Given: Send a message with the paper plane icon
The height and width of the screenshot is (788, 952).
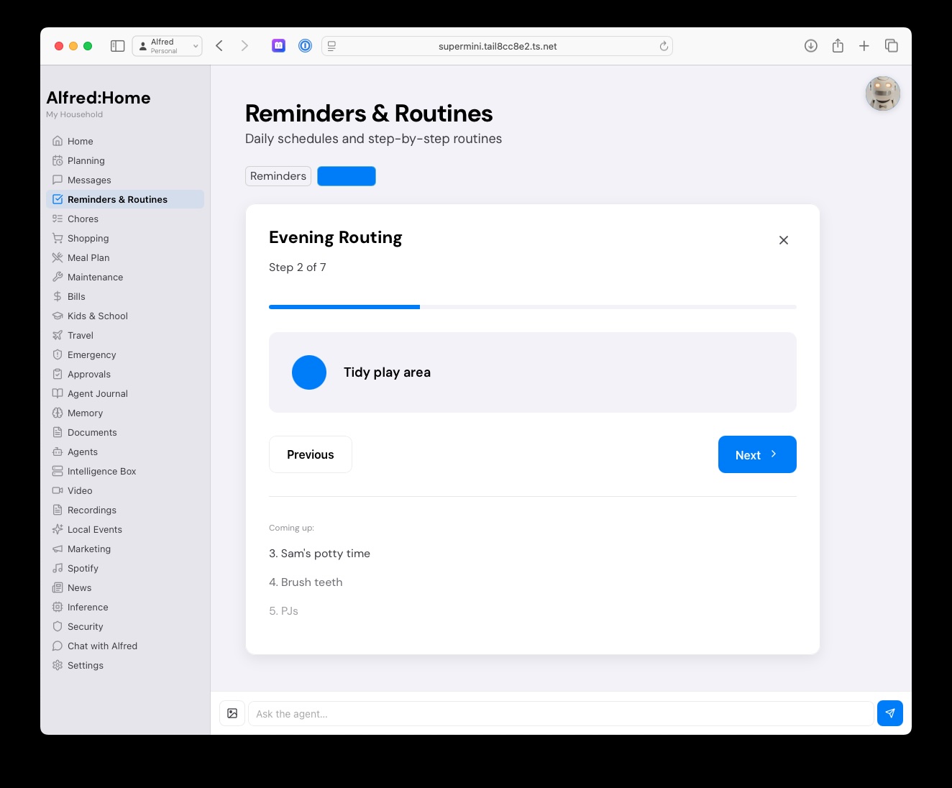Looking at the screenshot, I should [x=890, y=713].
